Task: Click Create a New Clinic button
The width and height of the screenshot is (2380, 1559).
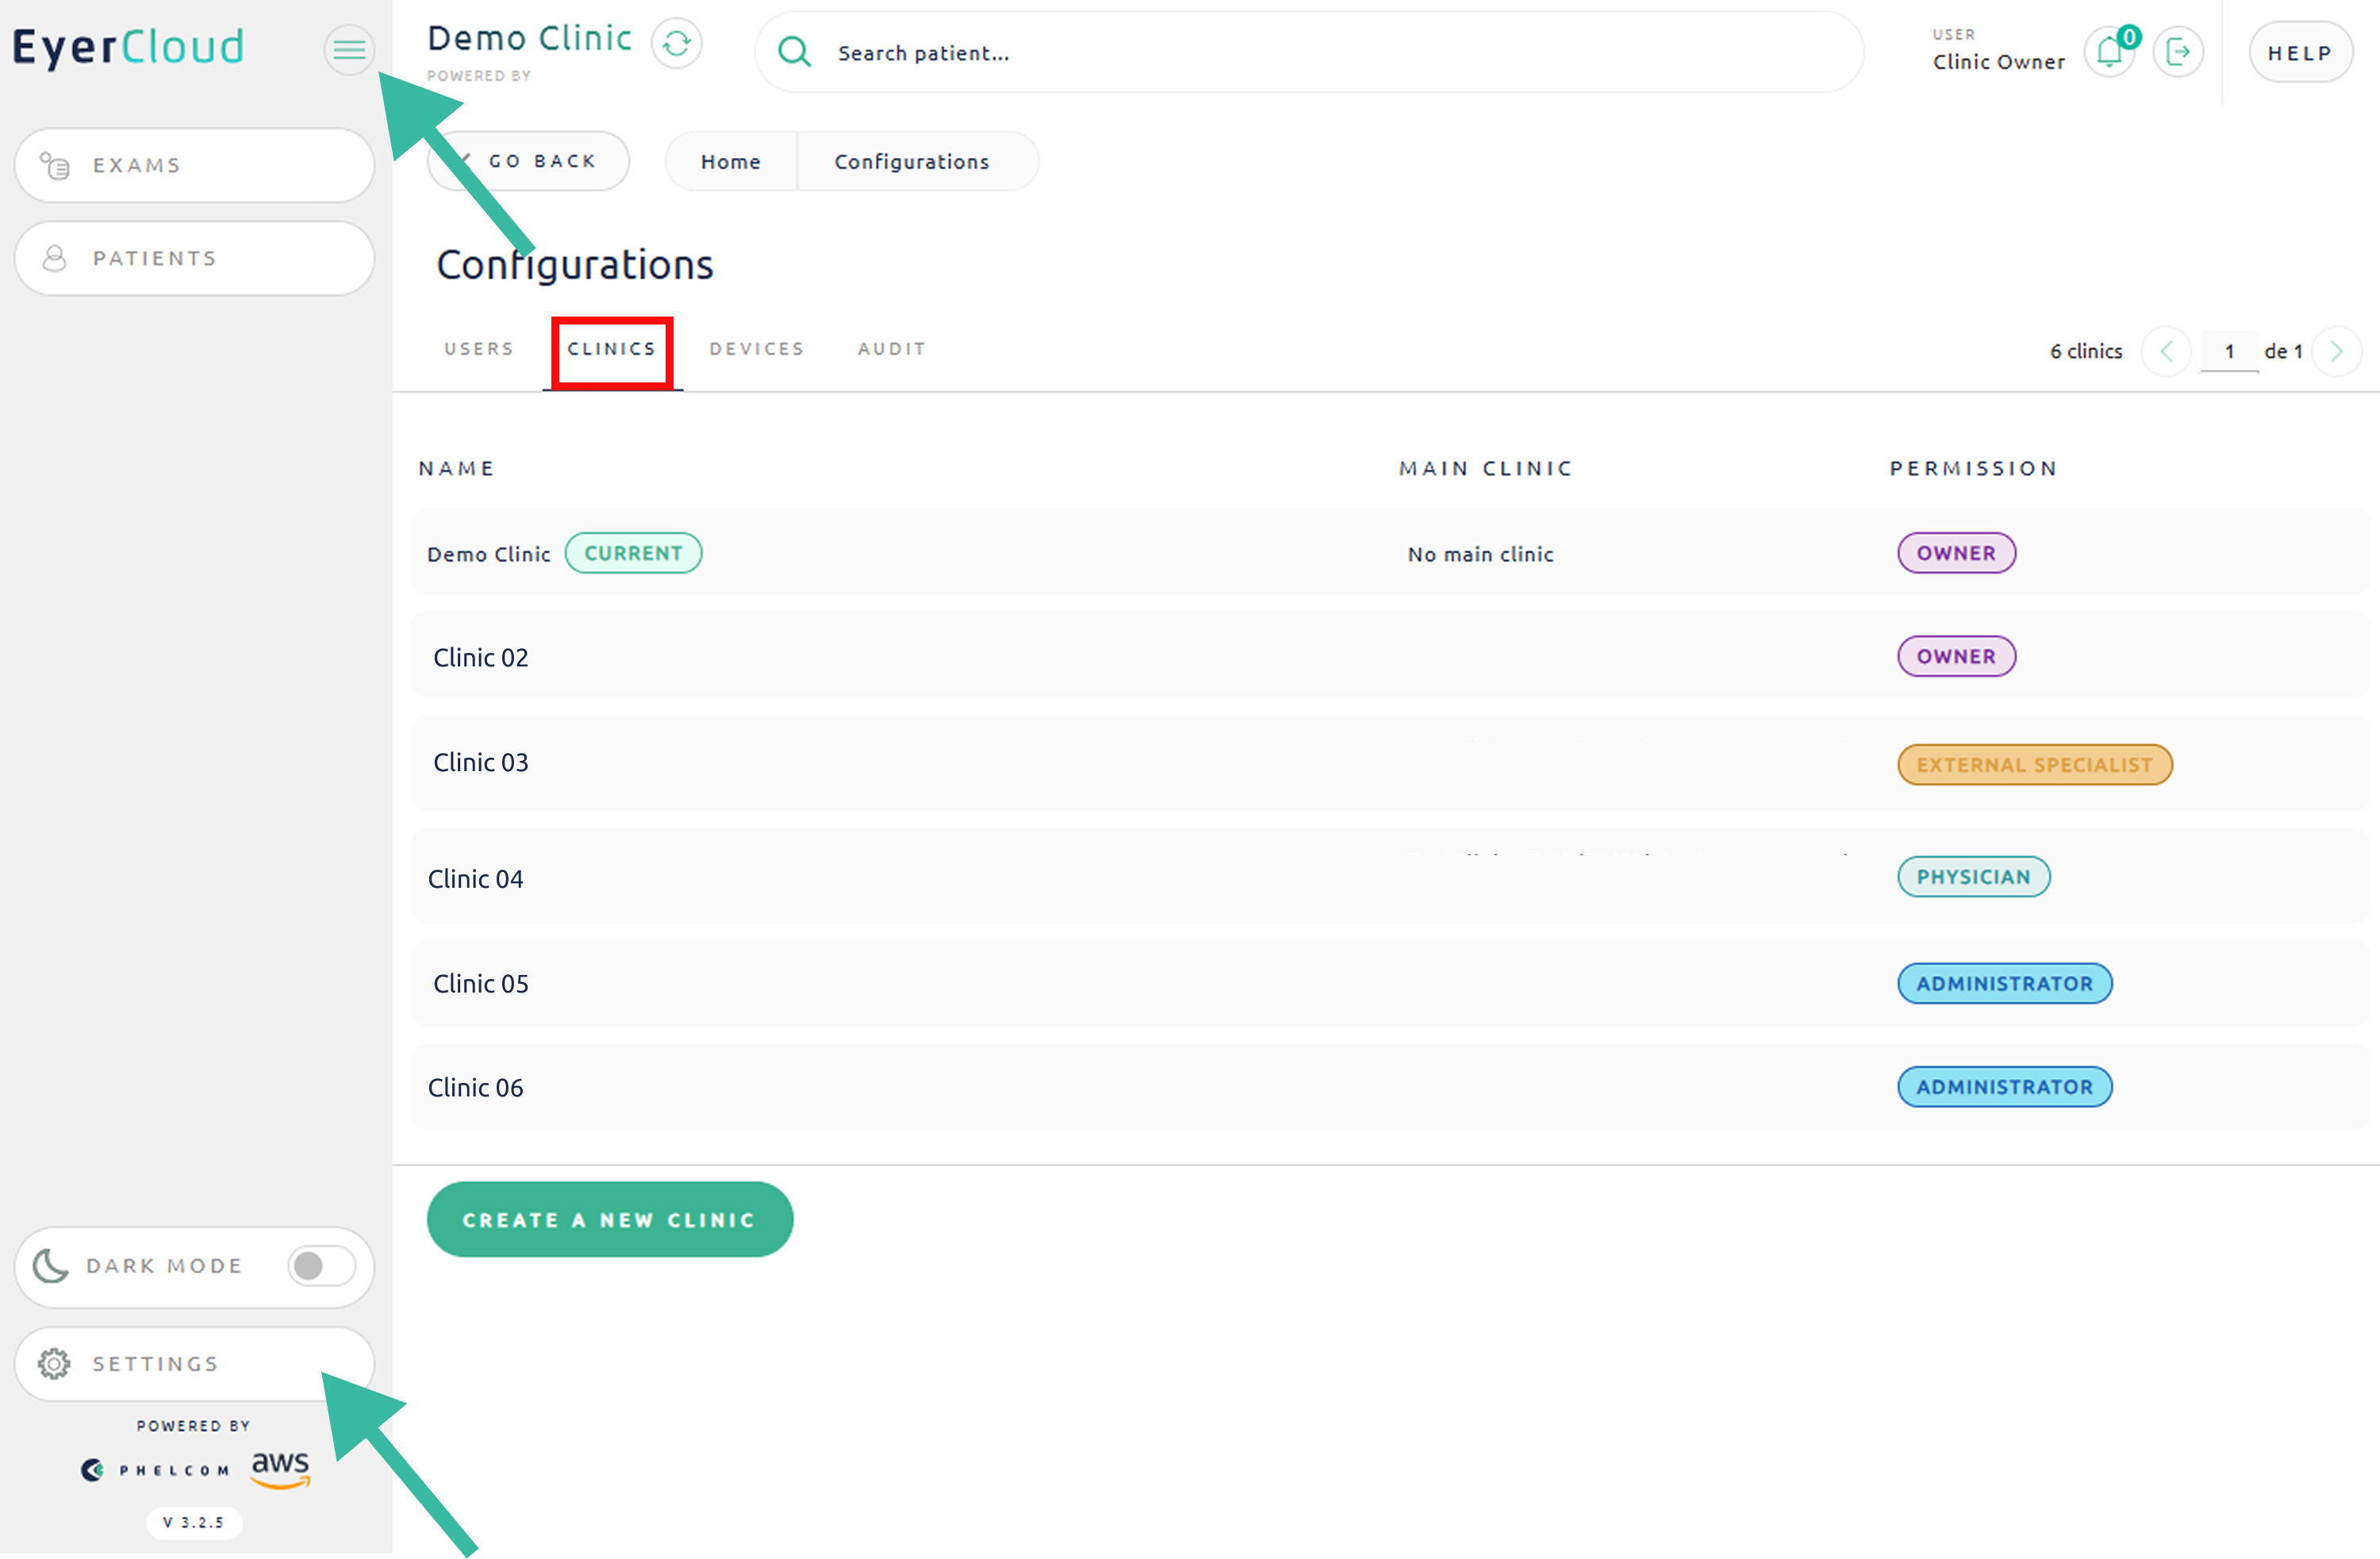Action: [609, 1220]
